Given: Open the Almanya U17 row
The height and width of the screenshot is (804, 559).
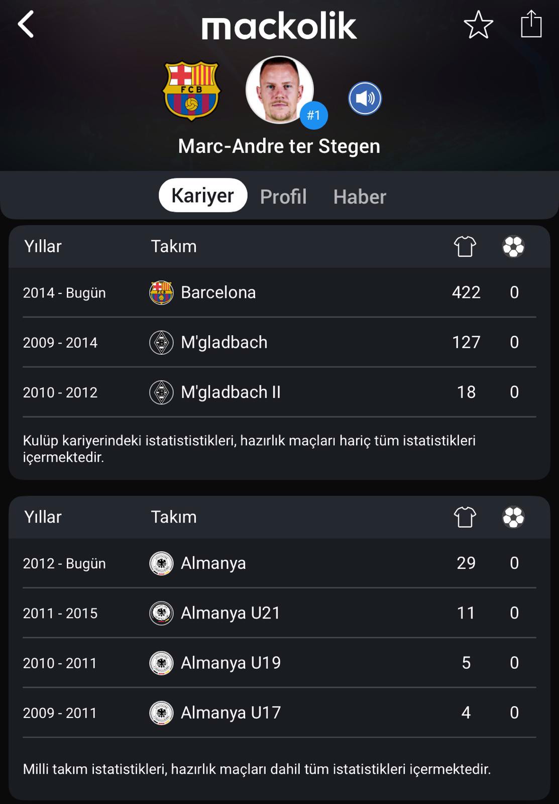Looking at the screenshot, I should (279, 713).
